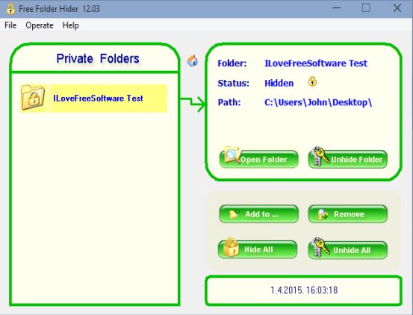Viewport: 413px width, 315px height.
Task: Click the Unhide Folder button
Action: click(x=348, y=159)
